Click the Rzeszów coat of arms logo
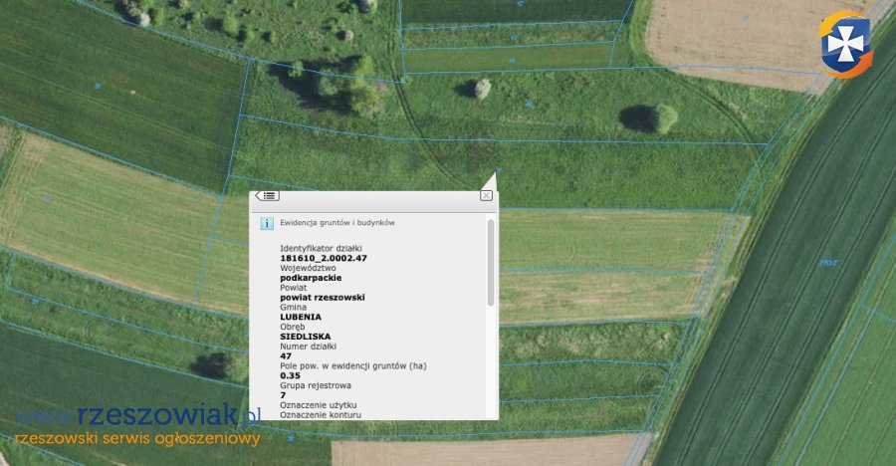This screenshot has height=466, width=896. 844,43
